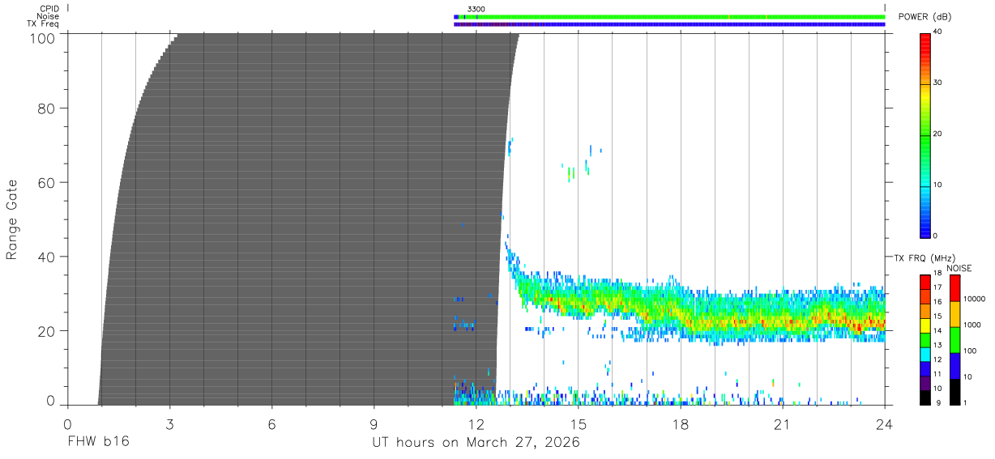This screenshot has width=995, height=459.
Task: Click the CPID value "3300"
Action: click(476, 9)
